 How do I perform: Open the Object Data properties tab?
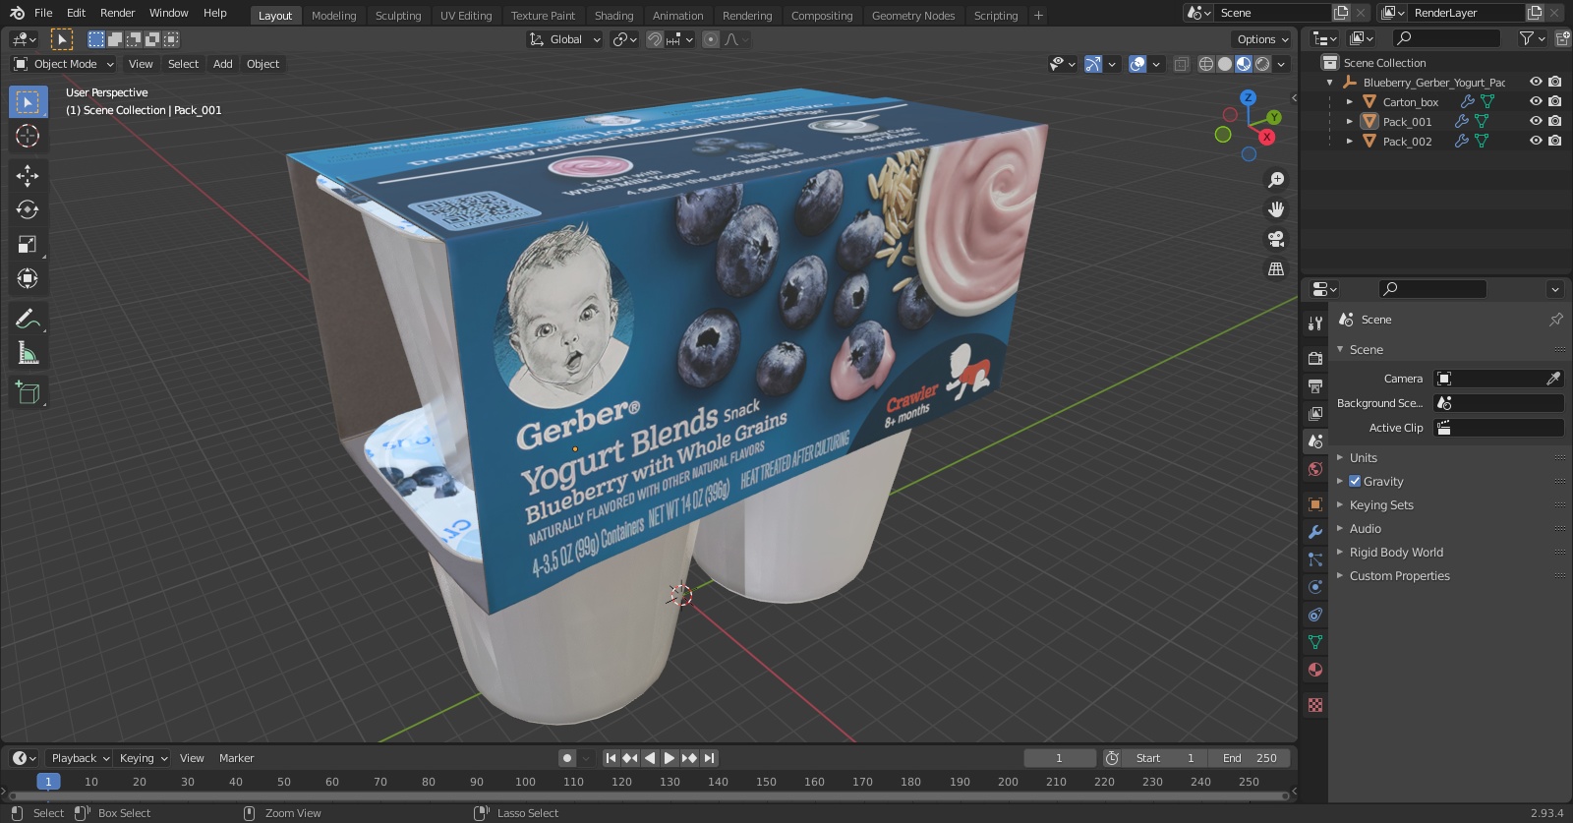click(1315, 642)
